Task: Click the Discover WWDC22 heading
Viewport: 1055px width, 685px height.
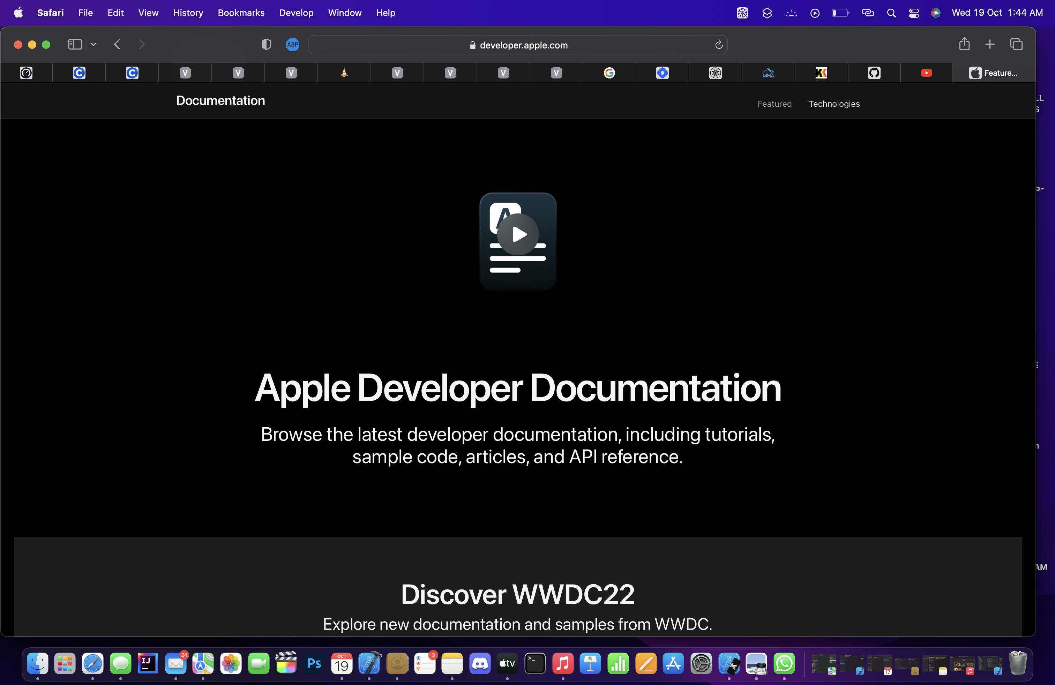Action: point(518,594)
